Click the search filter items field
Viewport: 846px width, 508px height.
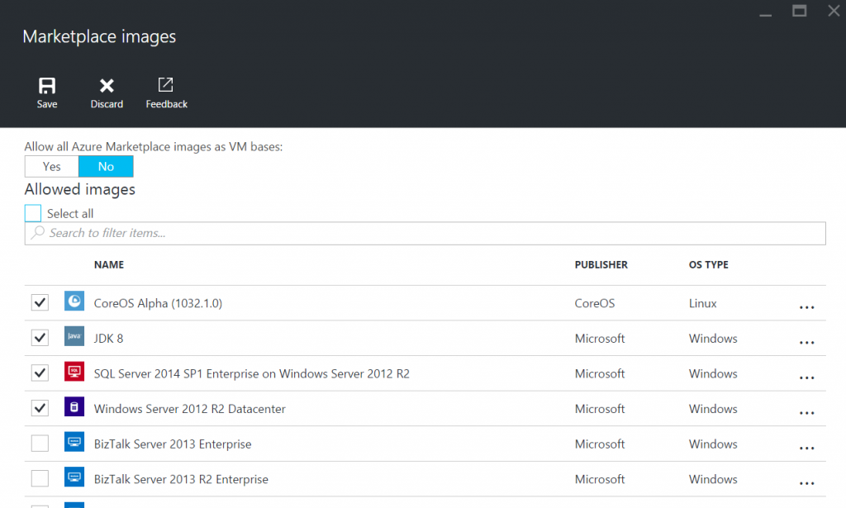tap(425, 233)
